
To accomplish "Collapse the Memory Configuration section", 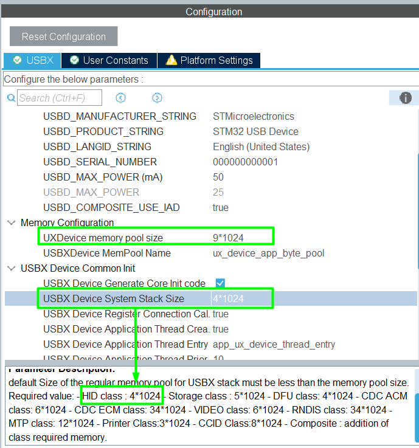I will 12,222.
